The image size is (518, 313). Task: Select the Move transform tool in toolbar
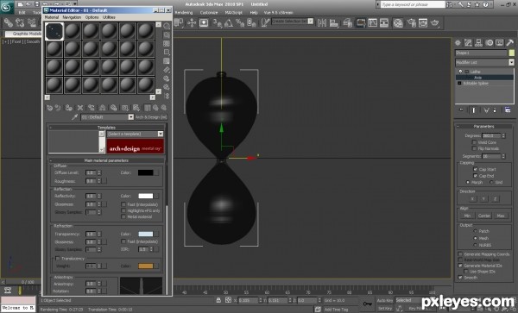[192, 22]
